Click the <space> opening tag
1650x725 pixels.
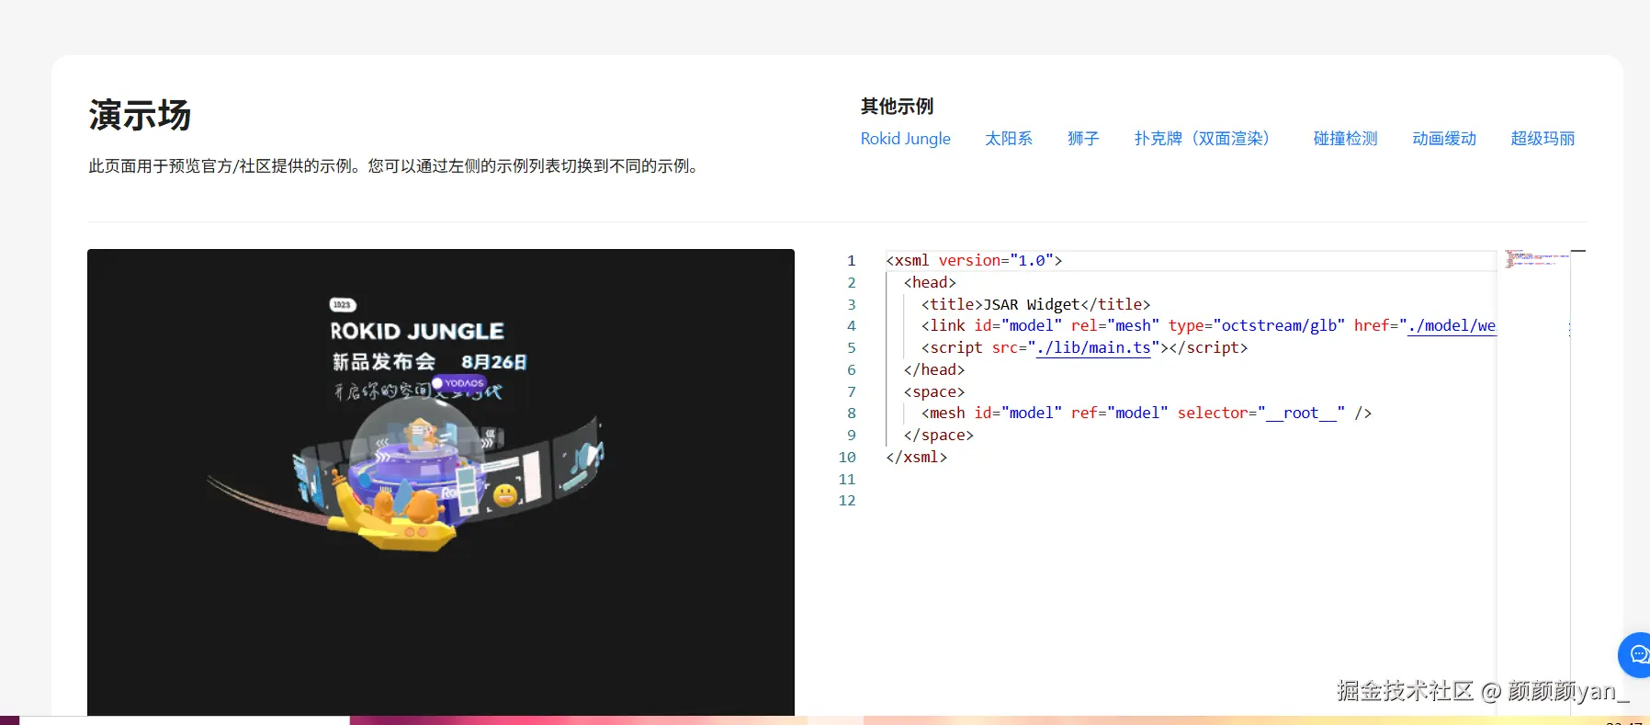pyautogui.click(x=934, y=391)
